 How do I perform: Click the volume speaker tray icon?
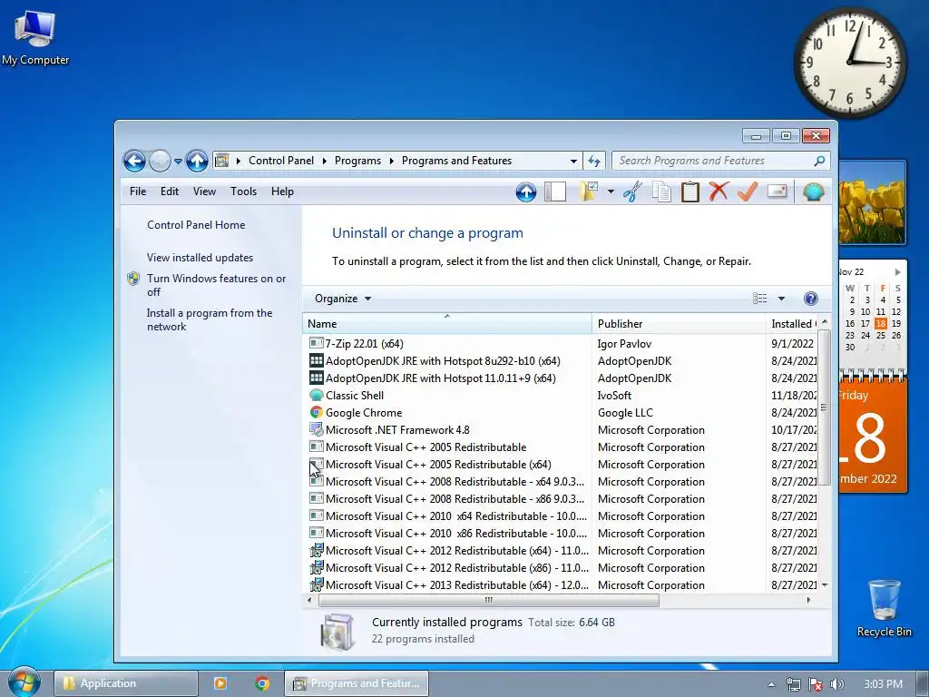(x=836, y=684)
